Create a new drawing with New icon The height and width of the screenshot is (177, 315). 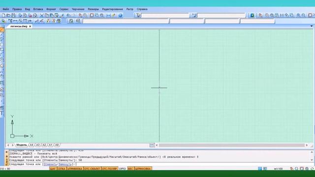pyautogui.click(x=3, y=15)
